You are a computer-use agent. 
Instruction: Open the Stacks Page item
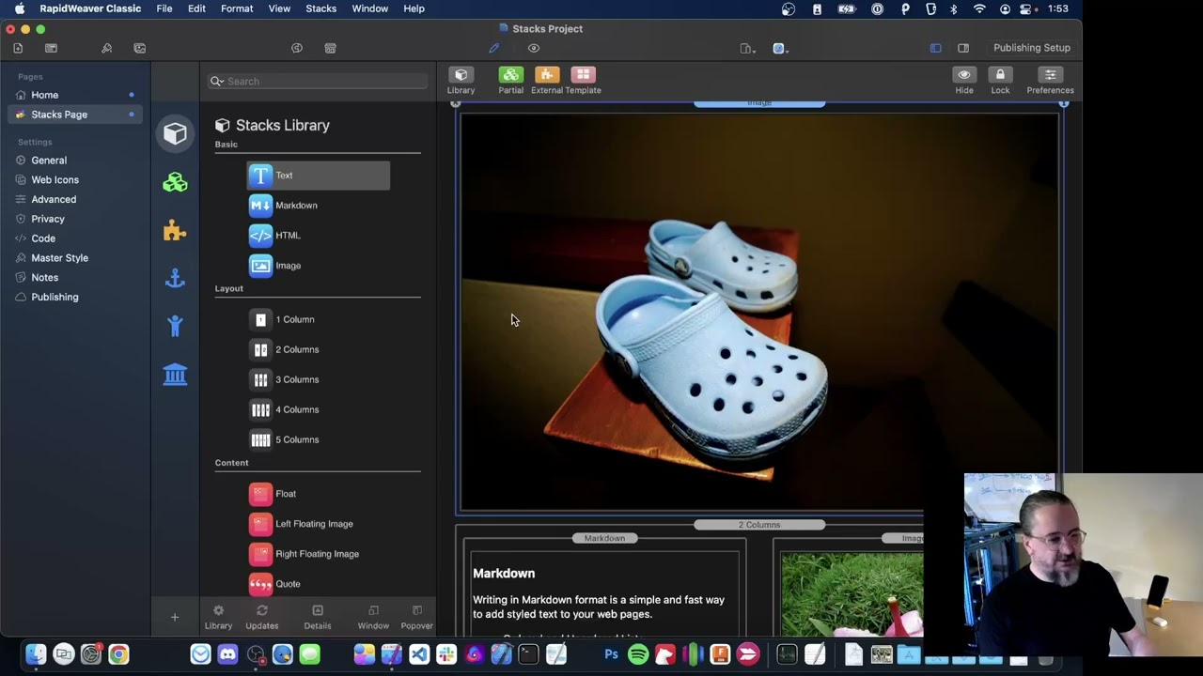(x=75, y=115)
